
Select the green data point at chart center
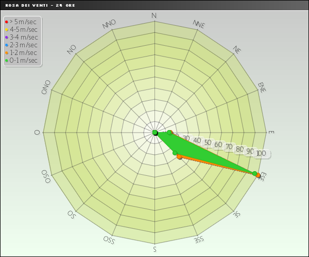(x=155, y=133)
